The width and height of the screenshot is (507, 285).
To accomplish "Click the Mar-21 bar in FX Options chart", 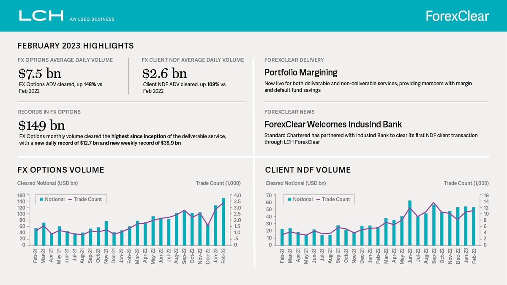I will 44,234.
